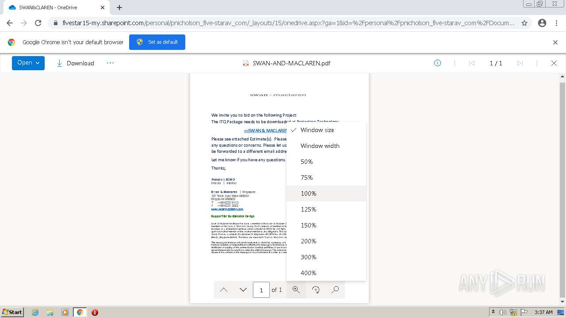This screenshot has width=566, height=318.
Task: Click the page number input box
Action: pyautogui.click(x=261, y=290)
